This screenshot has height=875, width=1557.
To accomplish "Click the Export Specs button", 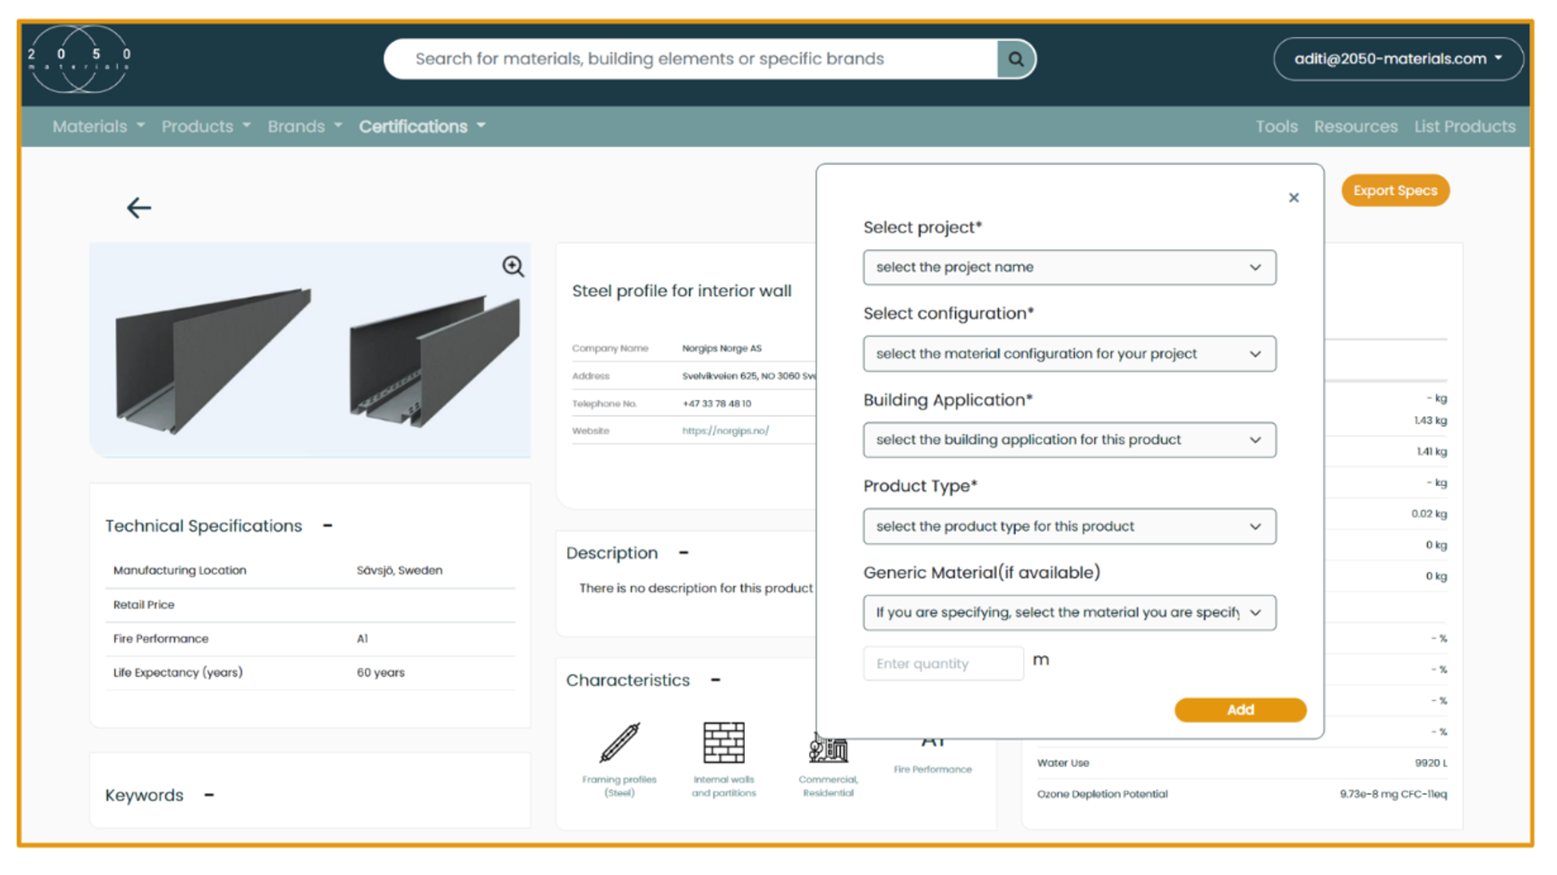I will pos(1394,191).
